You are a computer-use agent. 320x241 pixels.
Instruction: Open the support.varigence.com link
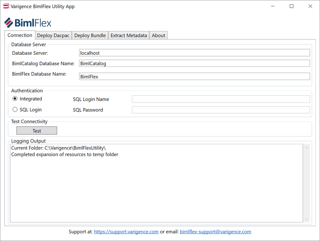click(126, 232)
